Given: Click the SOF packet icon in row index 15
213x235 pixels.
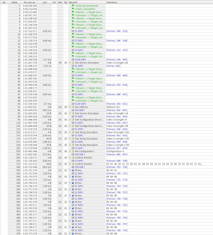Looking at the screenshot, I should (x=73, y=50).
